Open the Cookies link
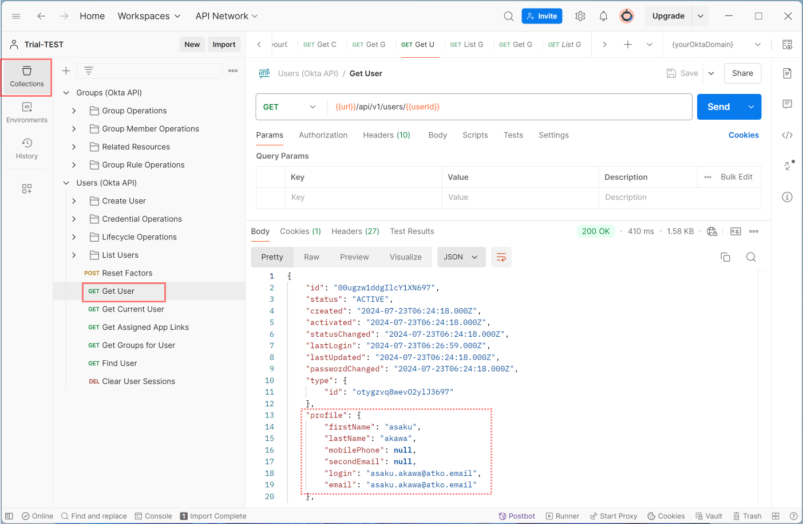Screen dimensions: 803x524 743,135
